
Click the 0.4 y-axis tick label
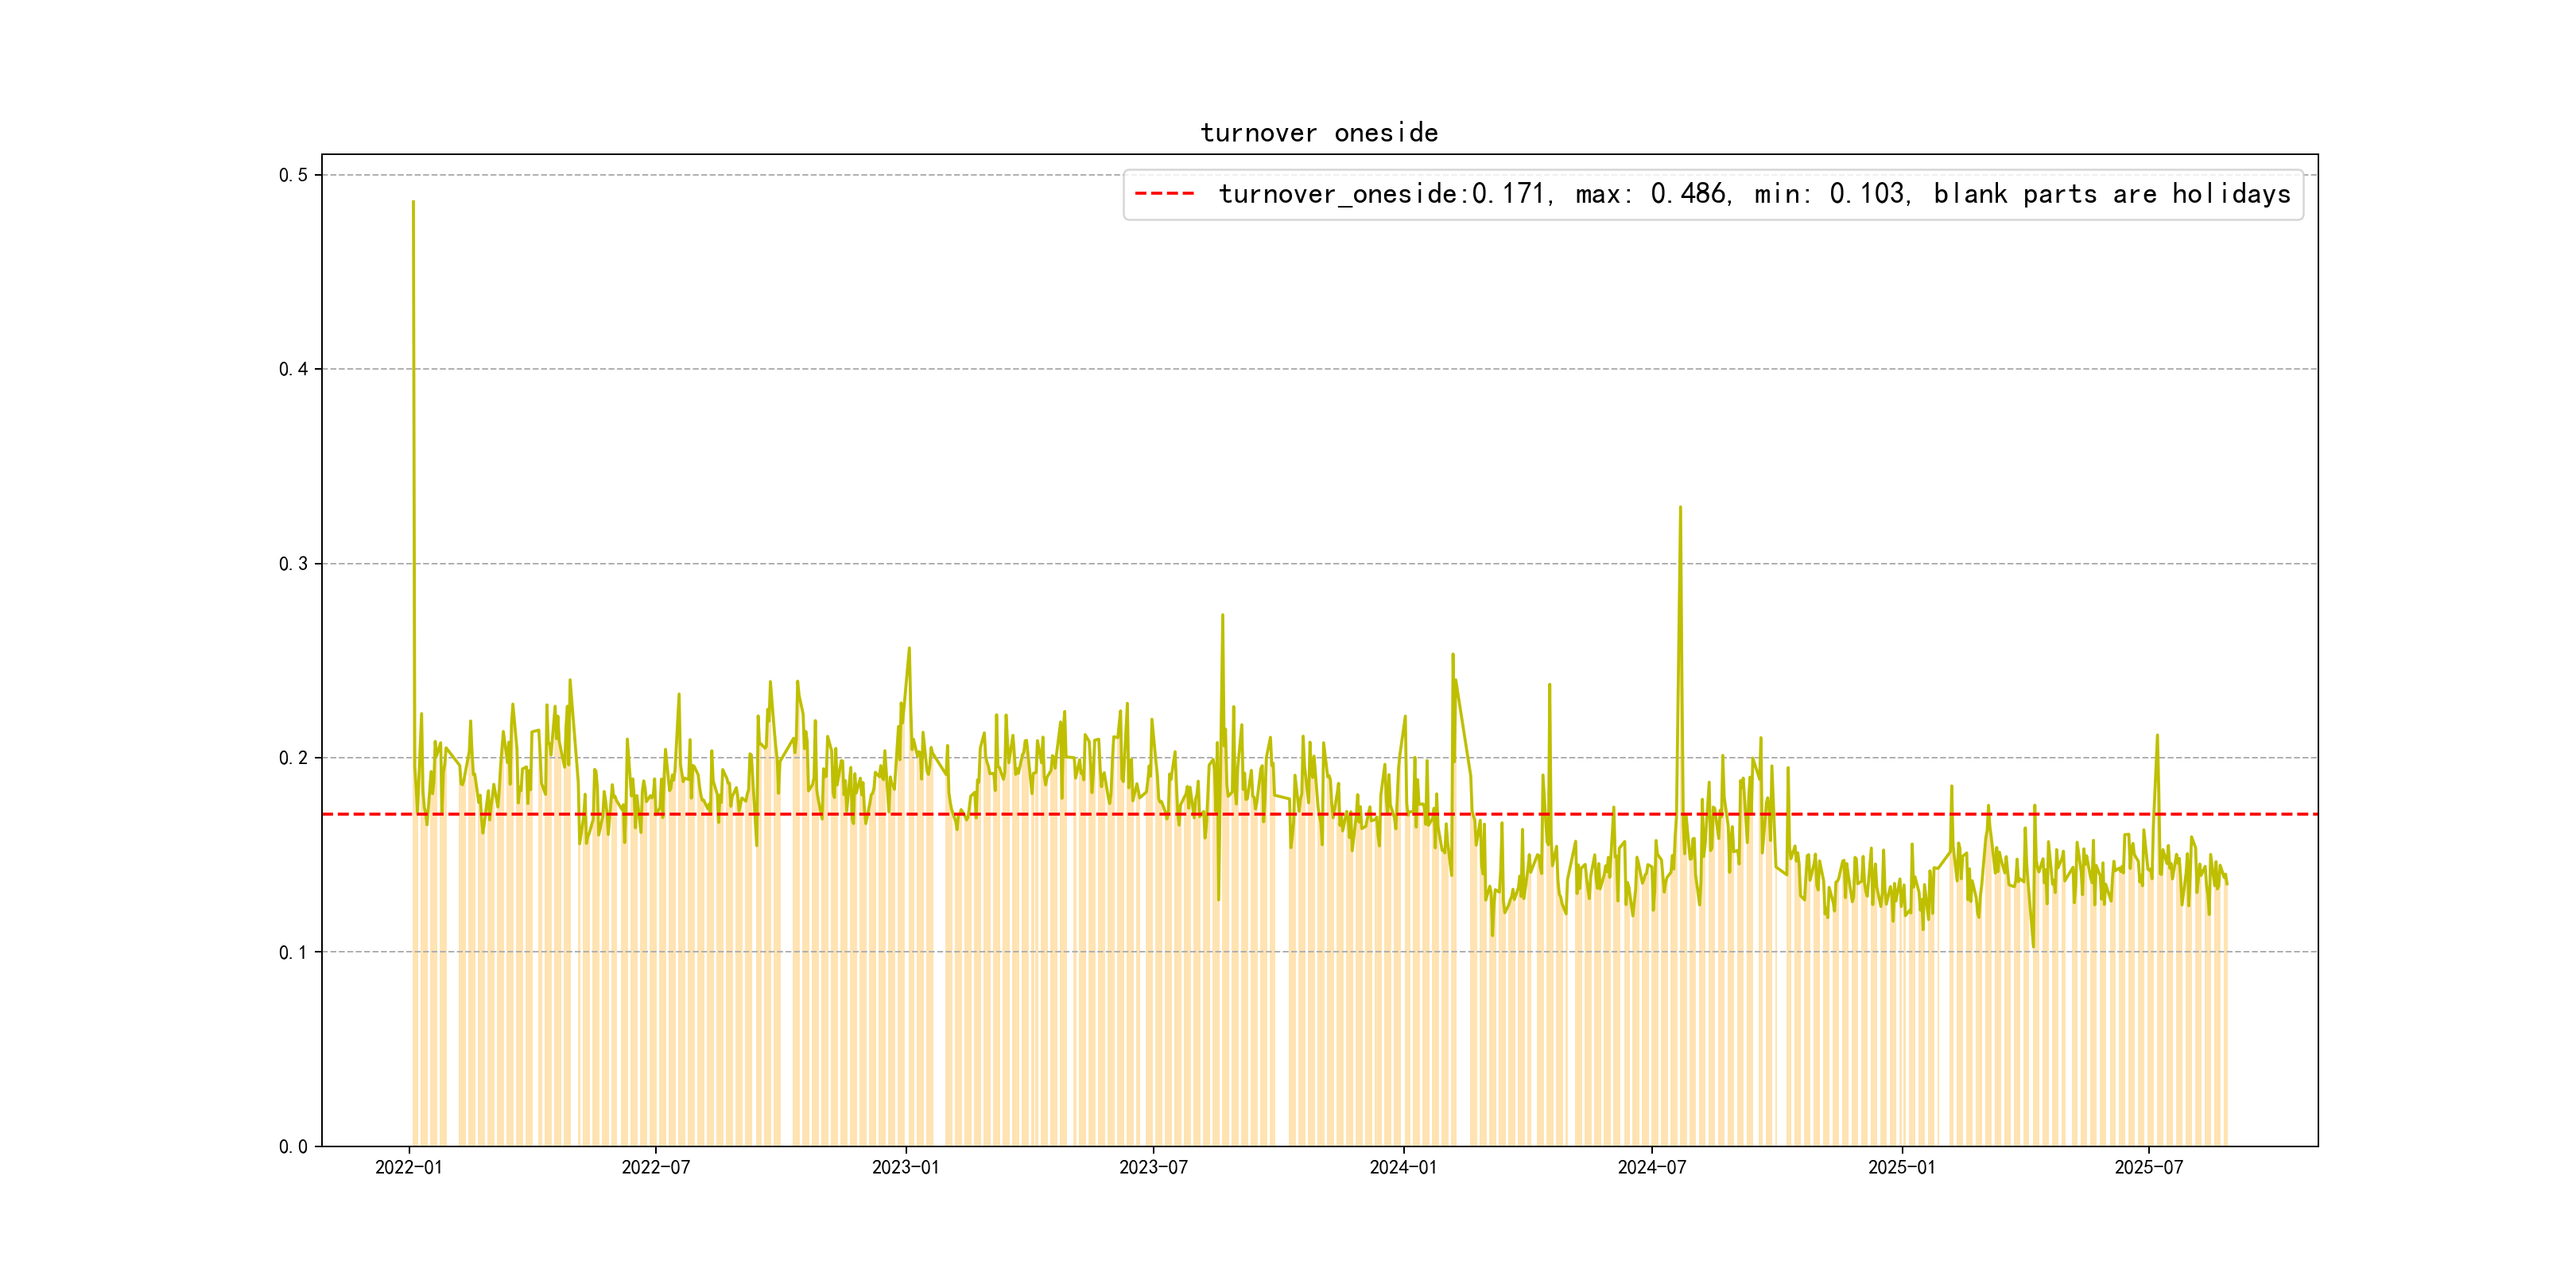(293, 369)
